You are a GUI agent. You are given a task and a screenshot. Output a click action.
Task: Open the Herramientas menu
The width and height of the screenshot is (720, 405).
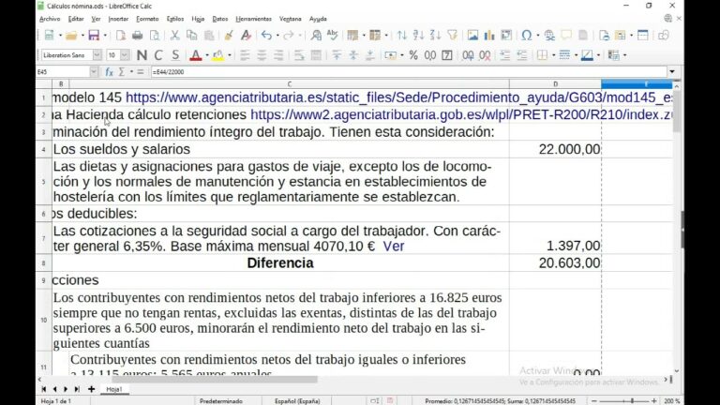click(253, 19)
